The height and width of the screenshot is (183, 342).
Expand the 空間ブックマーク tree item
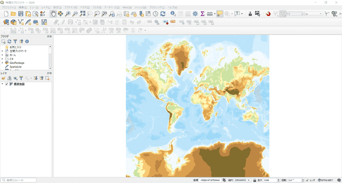(x=2, y=51)
